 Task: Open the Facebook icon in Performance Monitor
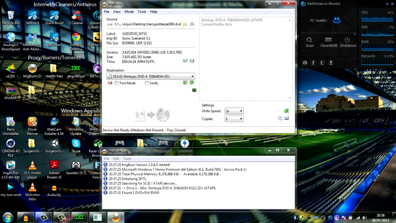[x=313, y=63]
